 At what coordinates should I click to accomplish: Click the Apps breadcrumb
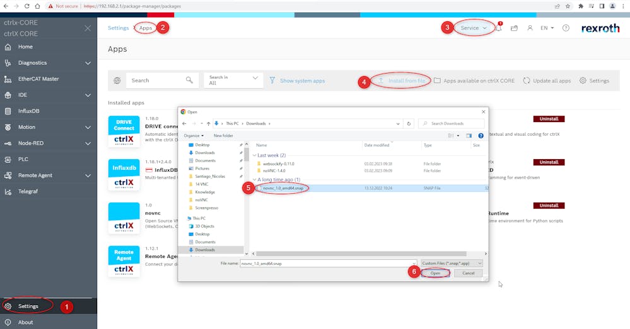[146, 28]
